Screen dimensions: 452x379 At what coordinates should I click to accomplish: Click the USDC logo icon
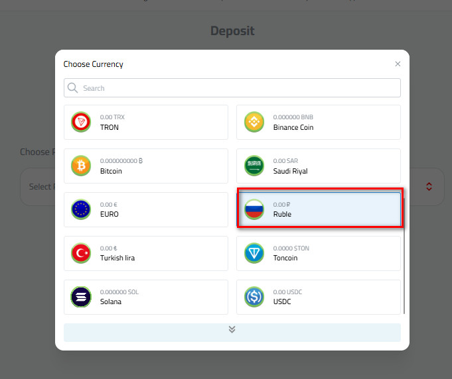click(254, 297)
